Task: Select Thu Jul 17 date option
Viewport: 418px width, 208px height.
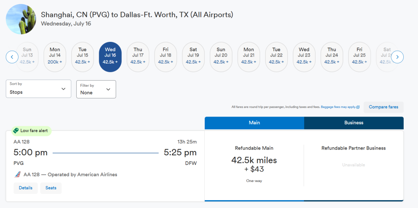Action: click(x=138, y=57)
